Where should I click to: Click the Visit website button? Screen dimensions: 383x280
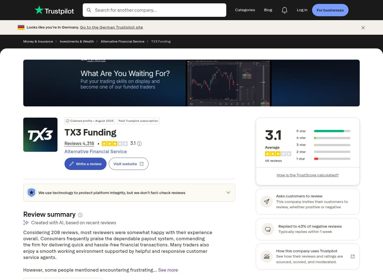[129, 164]
